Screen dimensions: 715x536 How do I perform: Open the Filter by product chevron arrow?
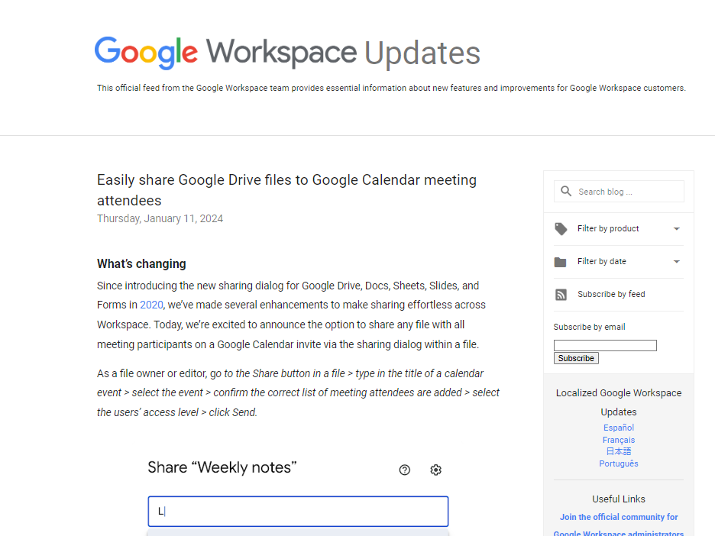(x=676, y=228)
